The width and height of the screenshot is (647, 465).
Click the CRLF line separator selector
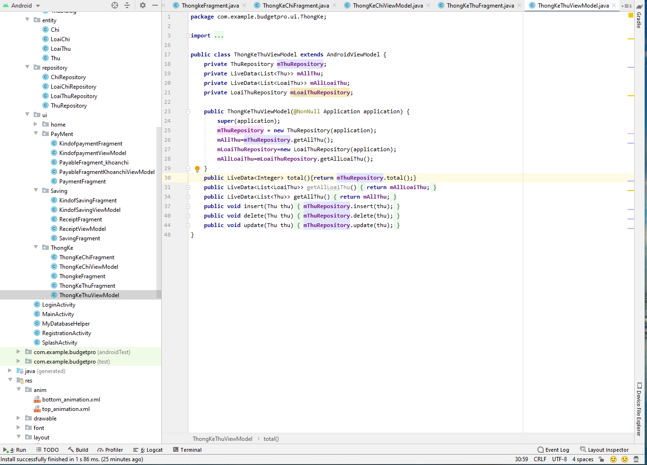coord(540,459)
